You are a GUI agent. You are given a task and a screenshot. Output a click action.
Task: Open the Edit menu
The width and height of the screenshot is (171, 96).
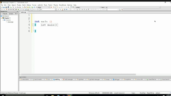pyautogui.click(x=5, y=5)
